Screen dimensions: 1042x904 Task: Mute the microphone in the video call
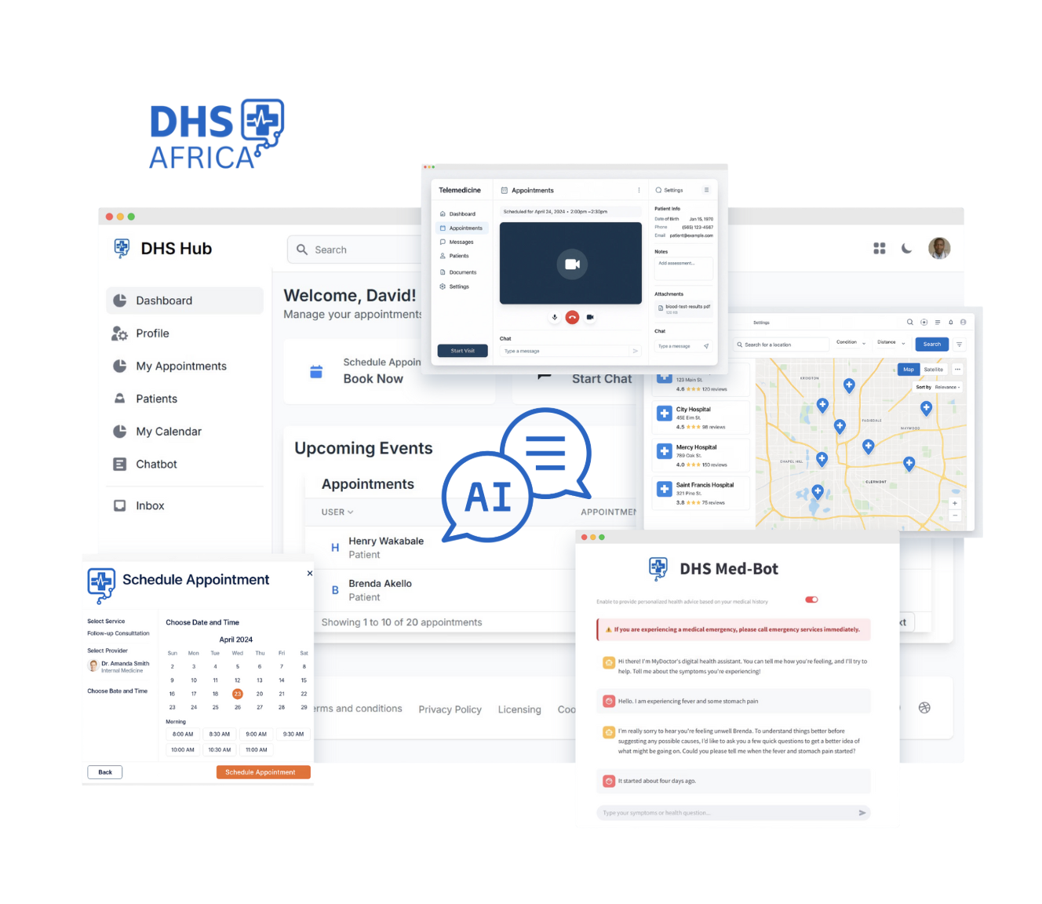(x=555, y=317)
